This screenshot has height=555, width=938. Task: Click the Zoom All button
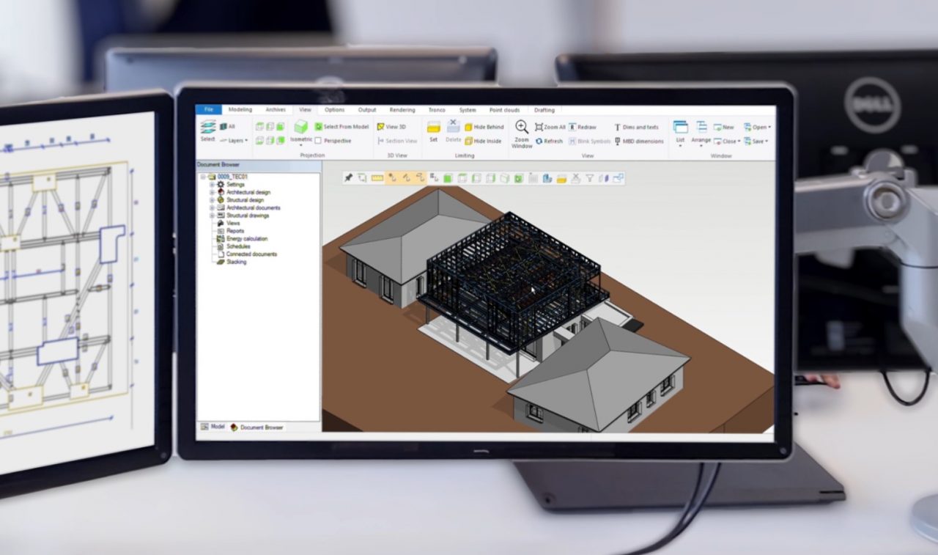pos(550,126)
